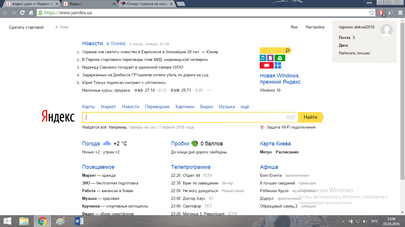The height and width of the screenshot is (227, 405).
Task: Open the Rus language selector
Action: tap(294, 27)
